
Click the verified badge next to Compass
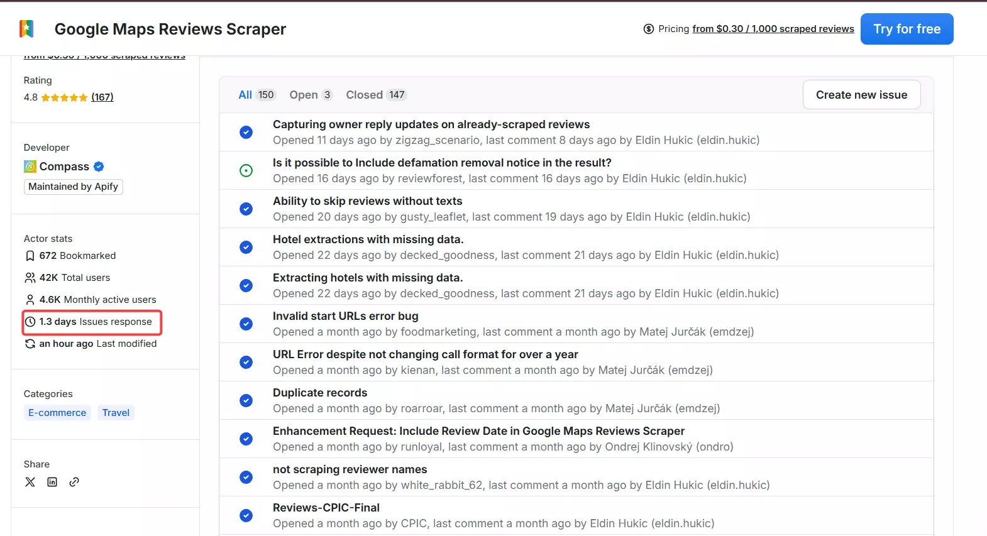99,167
